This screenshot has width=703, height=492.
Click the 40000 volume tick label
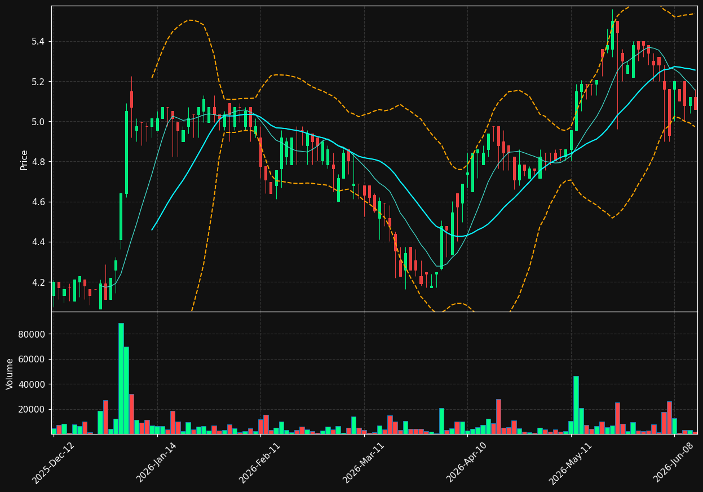[32, 384]
